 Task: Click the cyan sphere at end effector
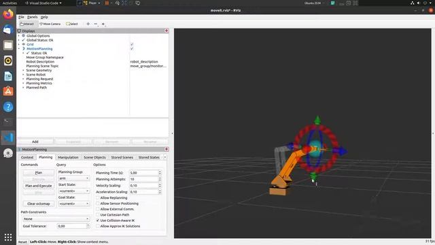(315, 148)
